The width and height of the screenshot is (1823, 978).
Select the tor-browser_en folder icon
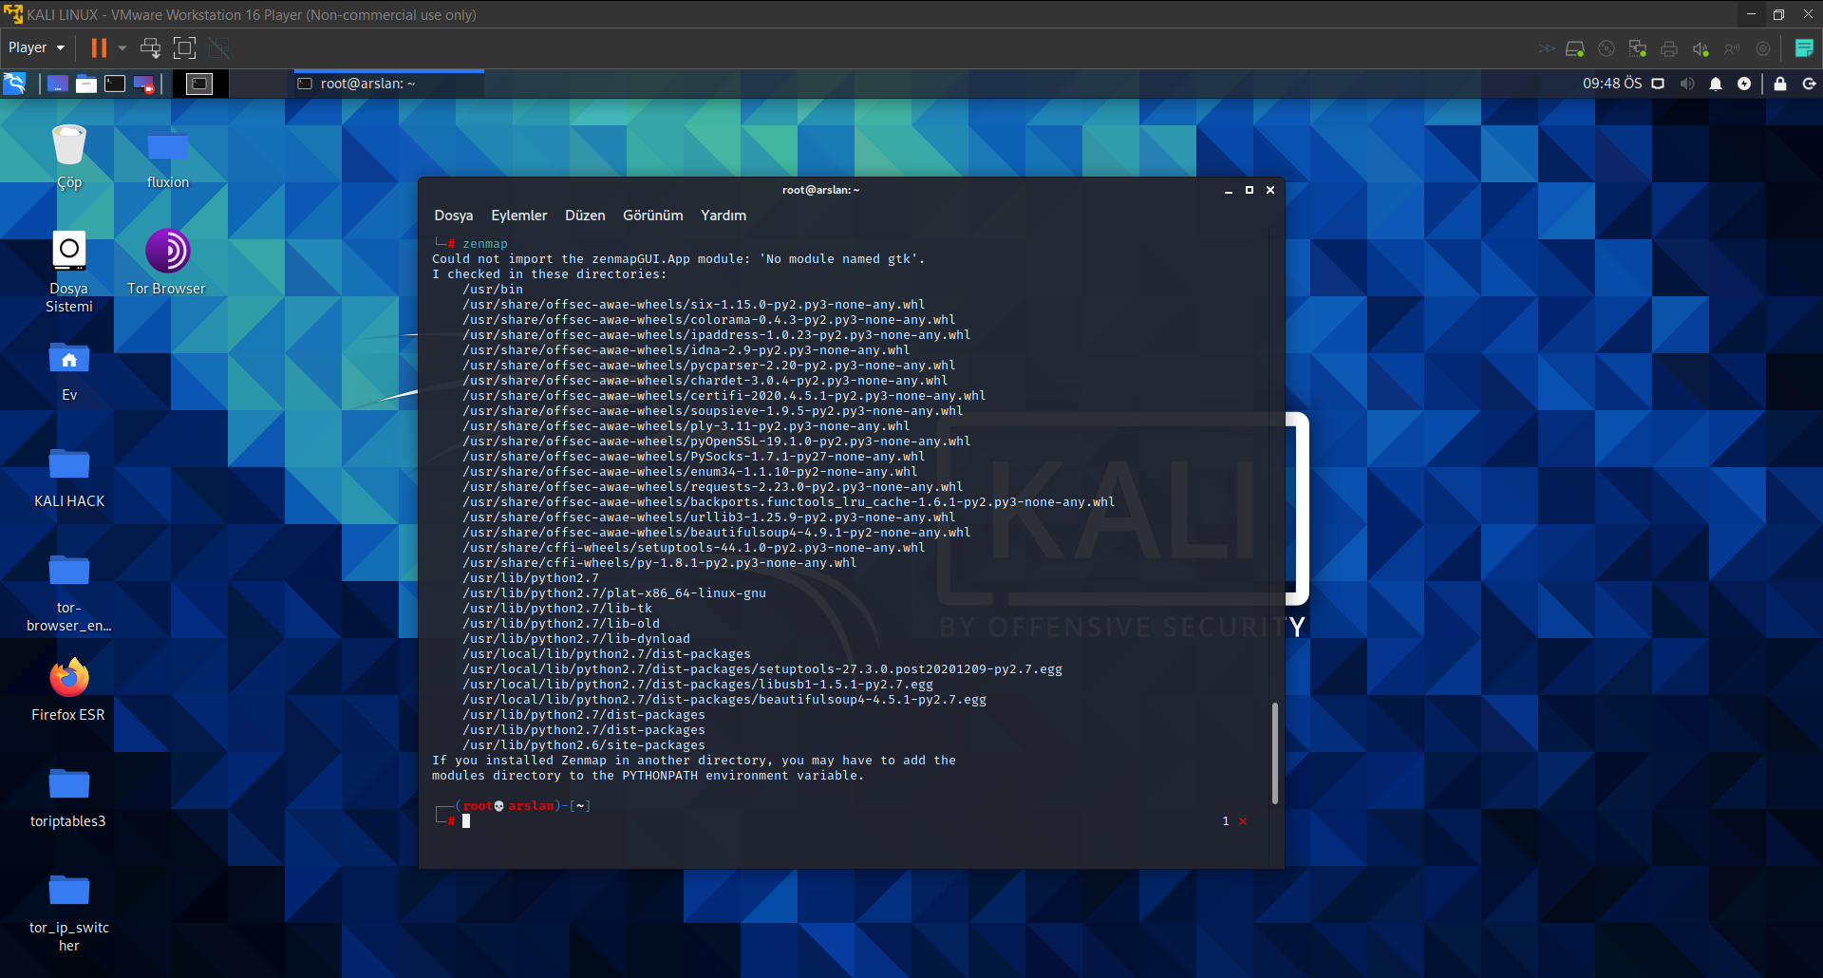coord(69,593)
